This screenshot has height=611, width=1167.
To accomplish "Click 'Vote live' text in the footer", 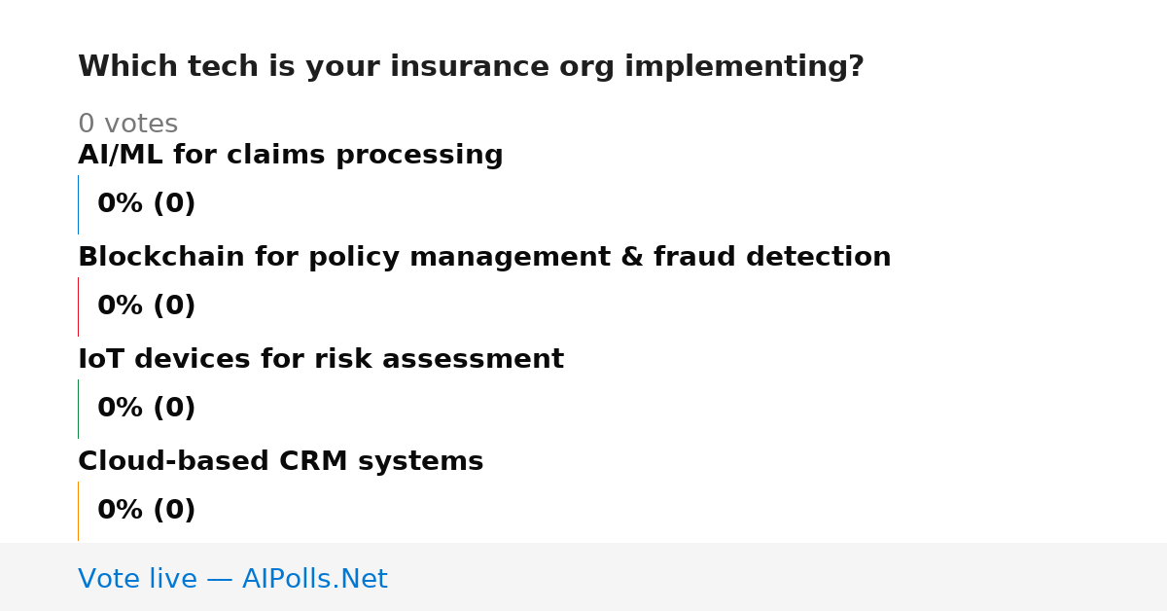I will click(137, 579).
